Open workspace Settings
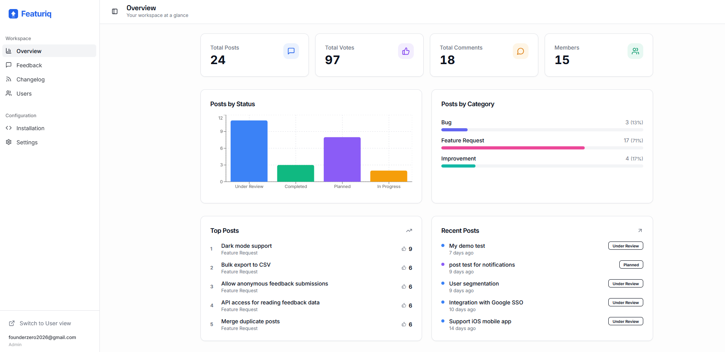Image resolution: width=725 pixels, height=352 pixels. (x=27, y=142)
